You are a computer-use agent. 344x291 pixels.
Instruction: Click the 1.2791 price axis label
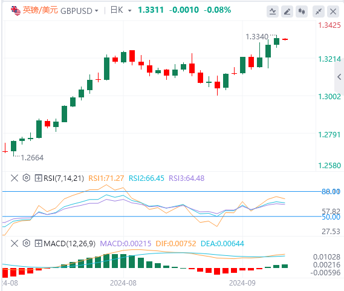point(329,135)
